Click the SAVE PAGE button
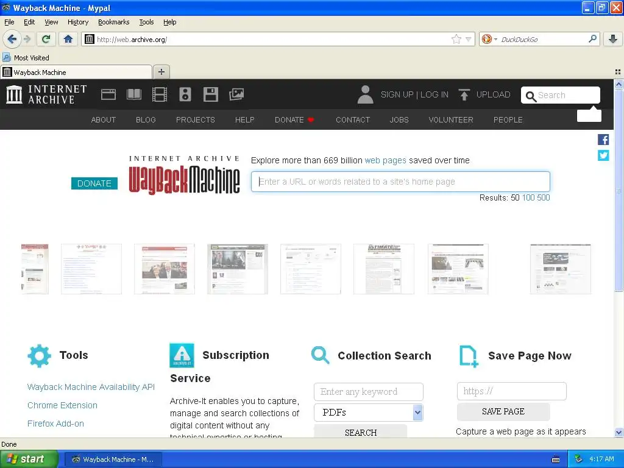The height and width of the screenshot is (468, 624). click(503, 411)
